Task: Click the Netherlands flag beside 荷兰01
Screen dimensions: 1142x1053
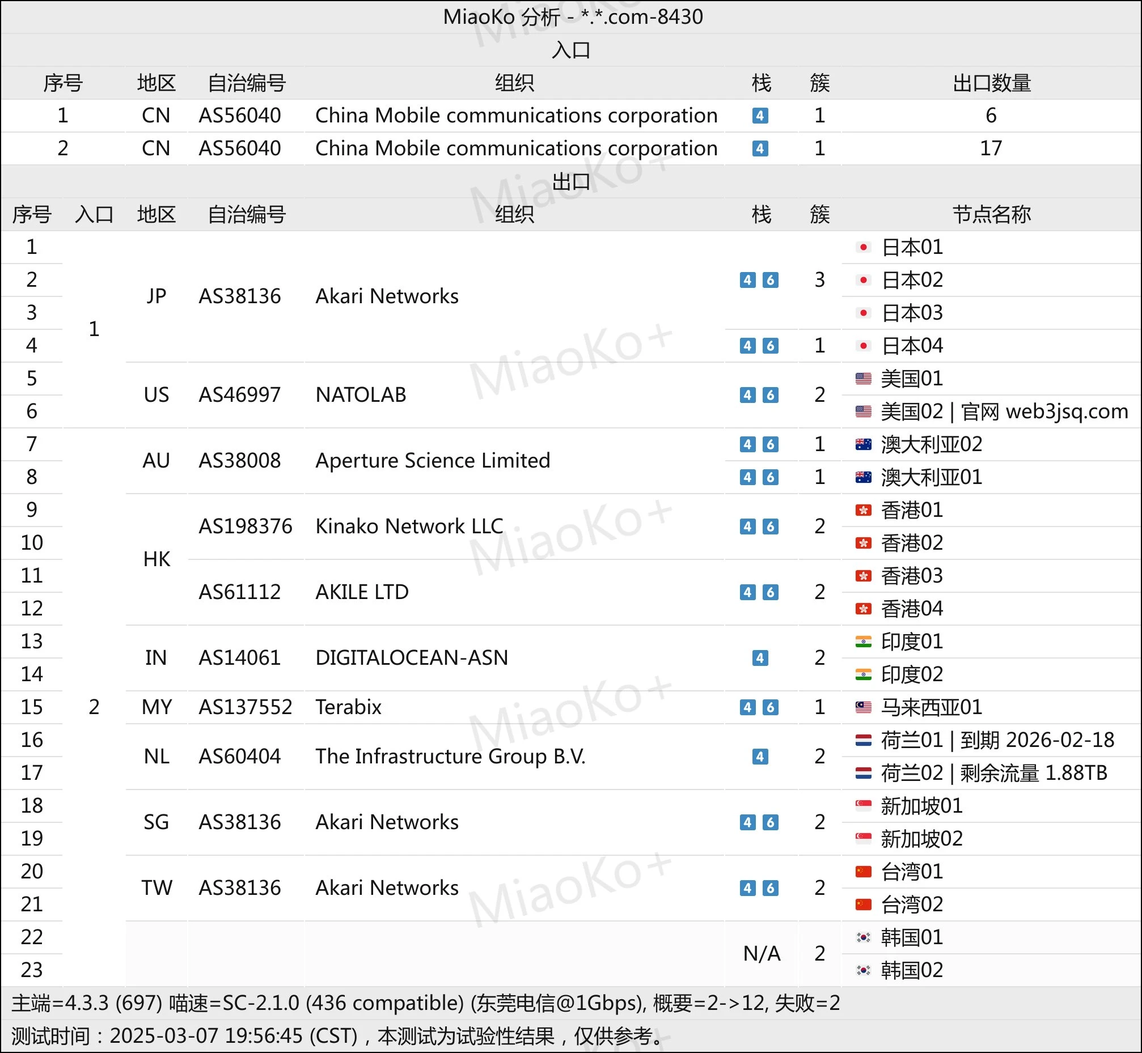Action: point(863,740)
